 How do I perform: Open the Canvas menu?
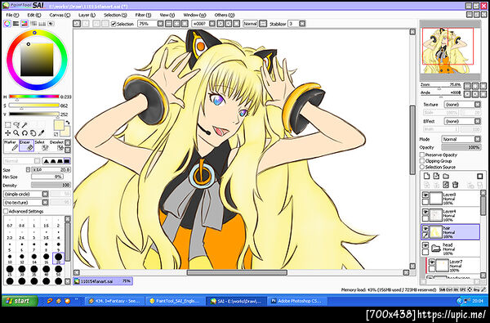60,15
